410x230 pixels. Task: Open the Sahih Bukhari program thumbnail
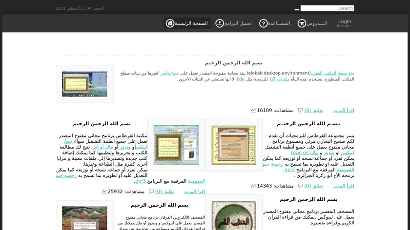234,145
